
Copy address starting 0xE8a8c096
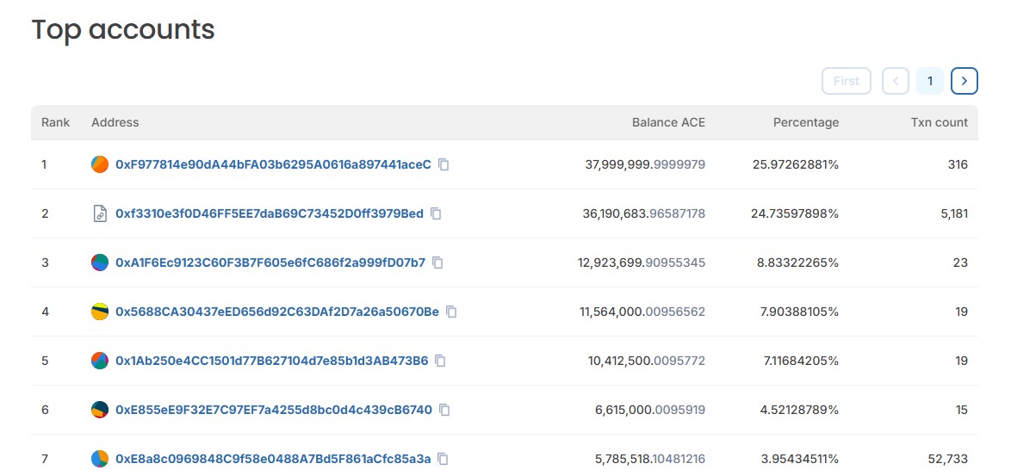[x=443, y=459]
